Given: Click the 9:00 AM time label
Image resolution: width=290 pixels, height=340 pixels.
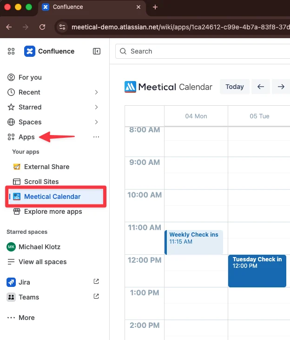Looking at the screenshot, I should (145, 162).
